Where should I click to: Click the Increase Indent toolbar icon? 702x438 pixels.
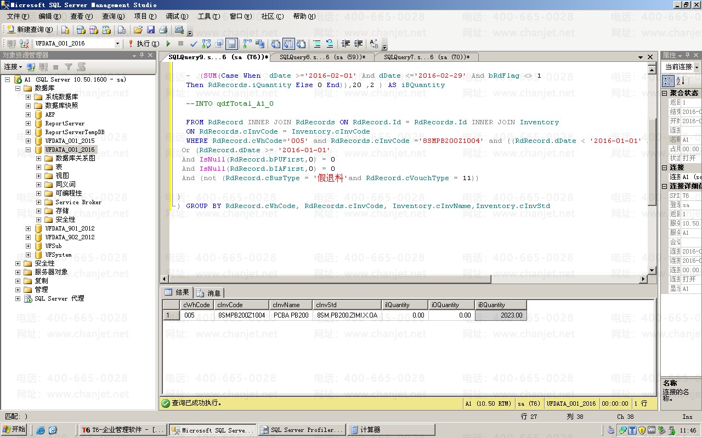358,43
